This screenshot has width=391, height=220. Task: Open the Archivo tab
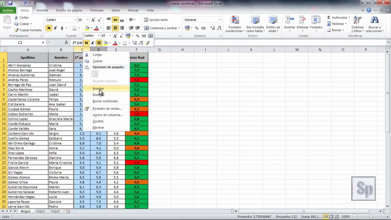point(8,10)
